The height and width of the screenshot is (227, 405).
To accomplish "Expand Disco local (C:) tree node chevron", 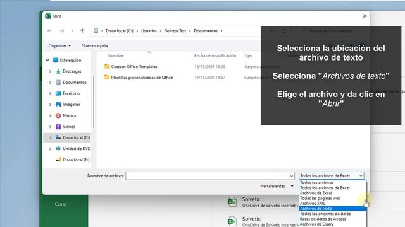I will coord(50,137).
